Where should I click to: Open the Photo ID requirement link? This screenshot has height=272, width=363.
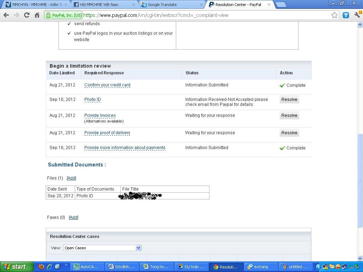click(93, 100)
